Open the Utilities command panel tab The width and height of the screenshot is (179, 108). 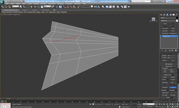[x=176, y=15]
